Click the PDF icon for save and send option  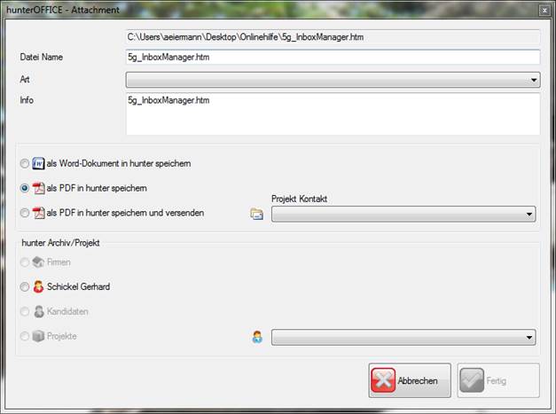[x=38, y=213]
